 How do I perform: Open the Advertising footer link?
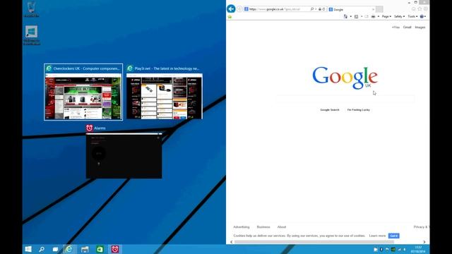coord(242,227)
